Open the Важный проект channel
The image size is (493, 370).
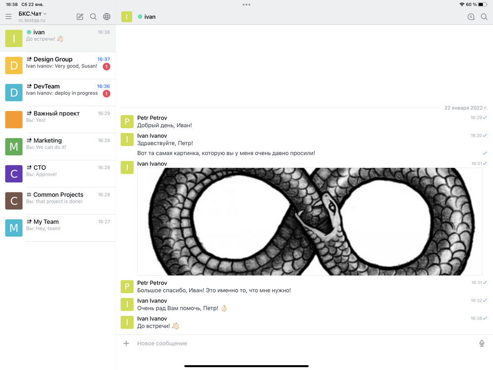coord(58,119)
